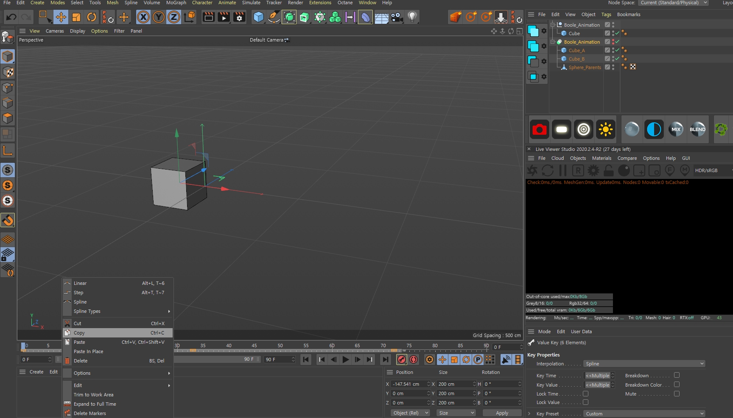Click the green Octane scatter icon
The image size is (733, 418).
(x=721, y=129)
